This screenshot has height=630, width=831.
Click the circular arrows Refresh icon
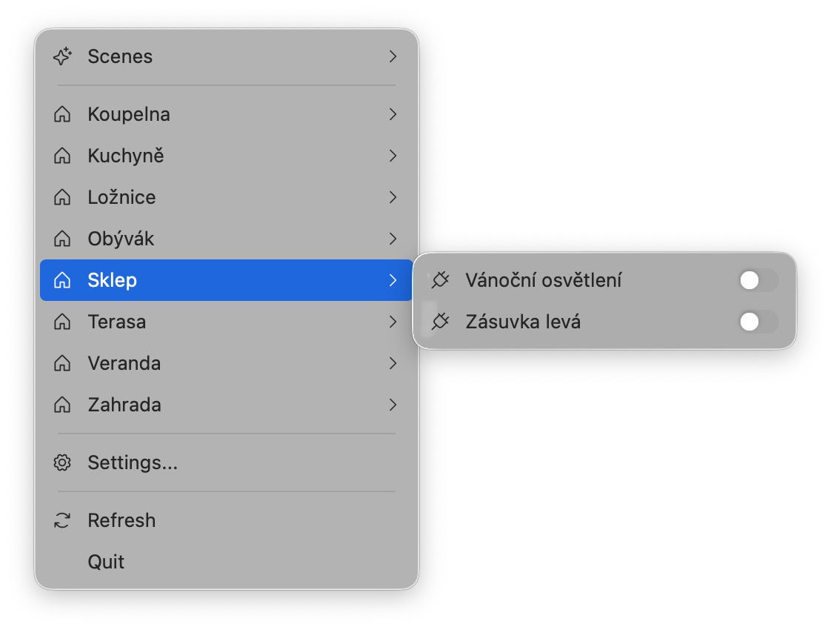pyautogui.click(x=62, y=520)
